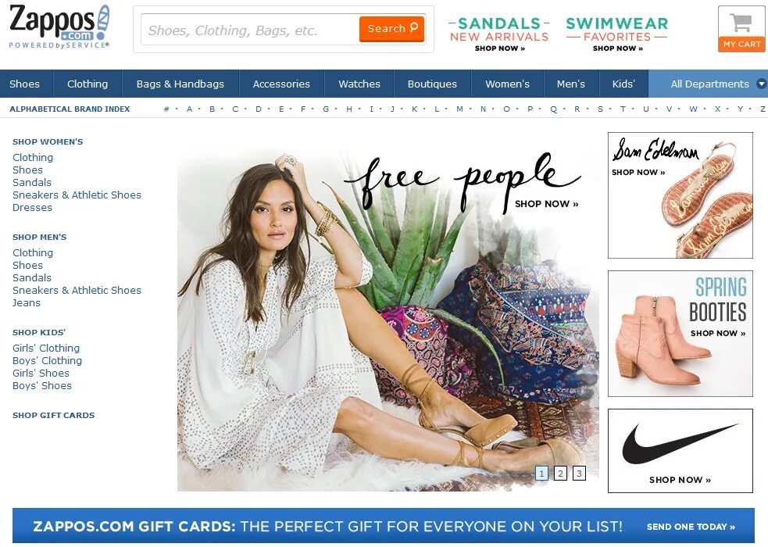Open the My Cart shopping cart icon

tap(741, 29)
